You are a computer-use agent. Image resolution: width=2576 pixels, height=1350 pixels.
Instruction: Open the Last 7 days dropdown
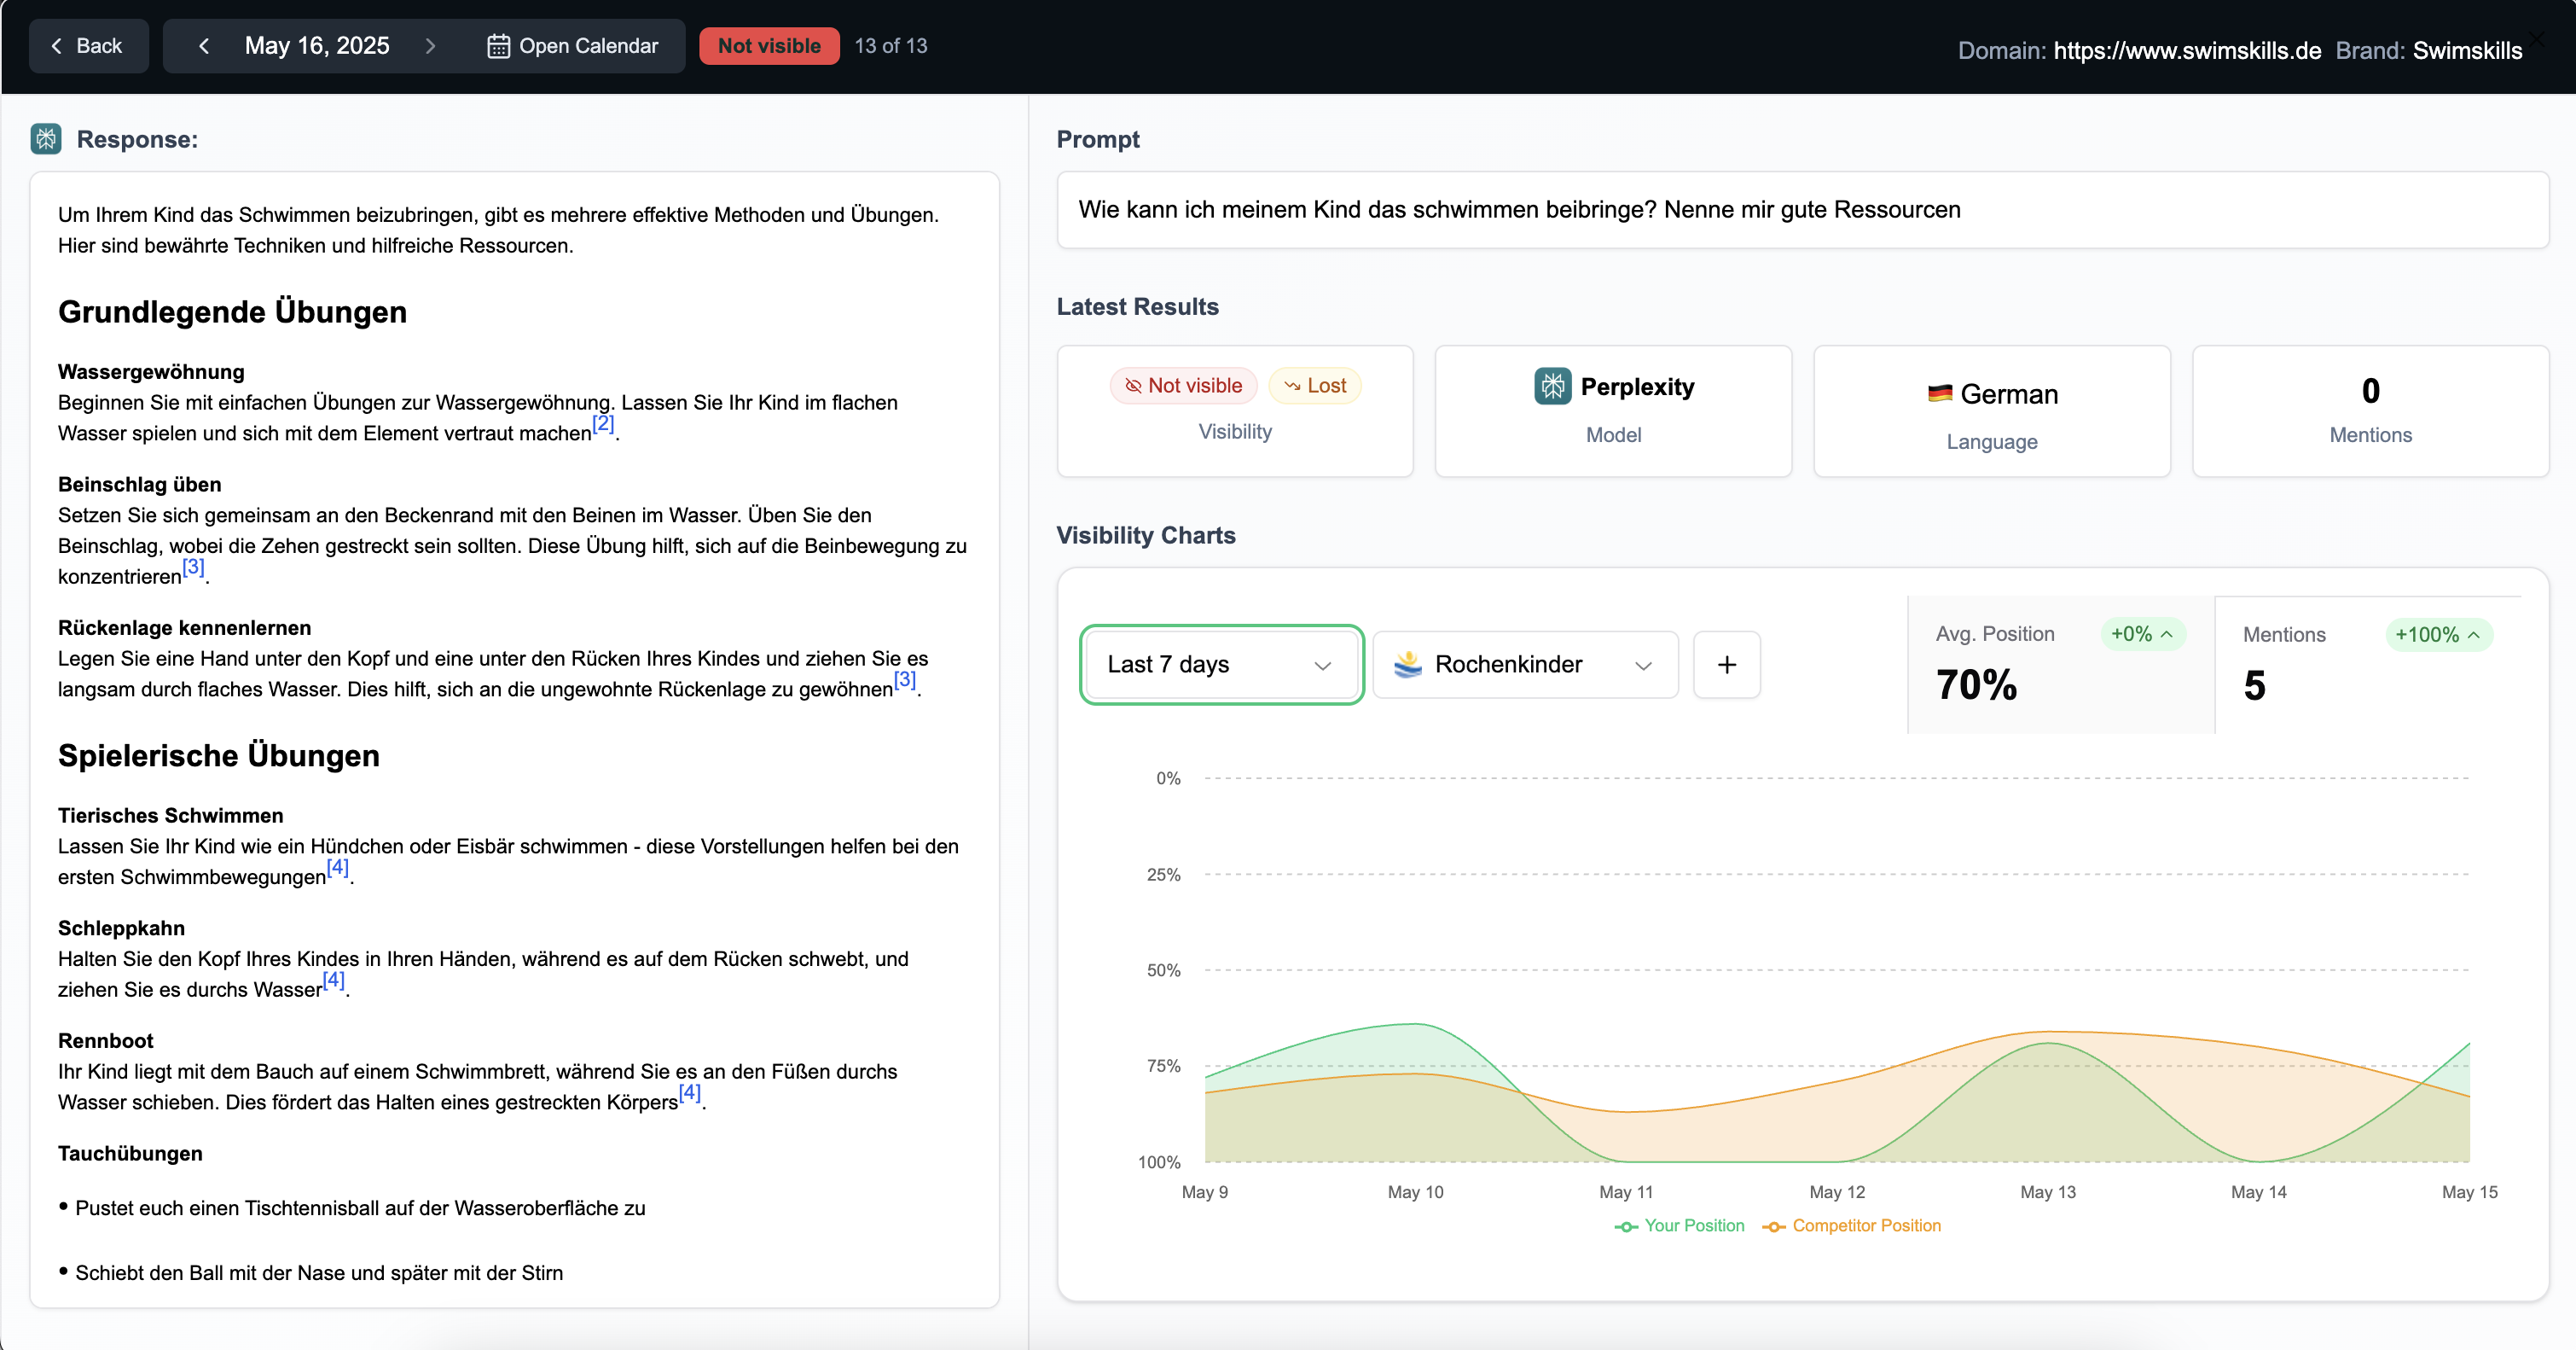[1221, 665]
